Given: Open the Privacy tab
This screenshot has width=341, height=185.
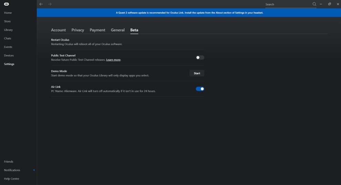Looking at the screenshot, I should tap(78, 30).
